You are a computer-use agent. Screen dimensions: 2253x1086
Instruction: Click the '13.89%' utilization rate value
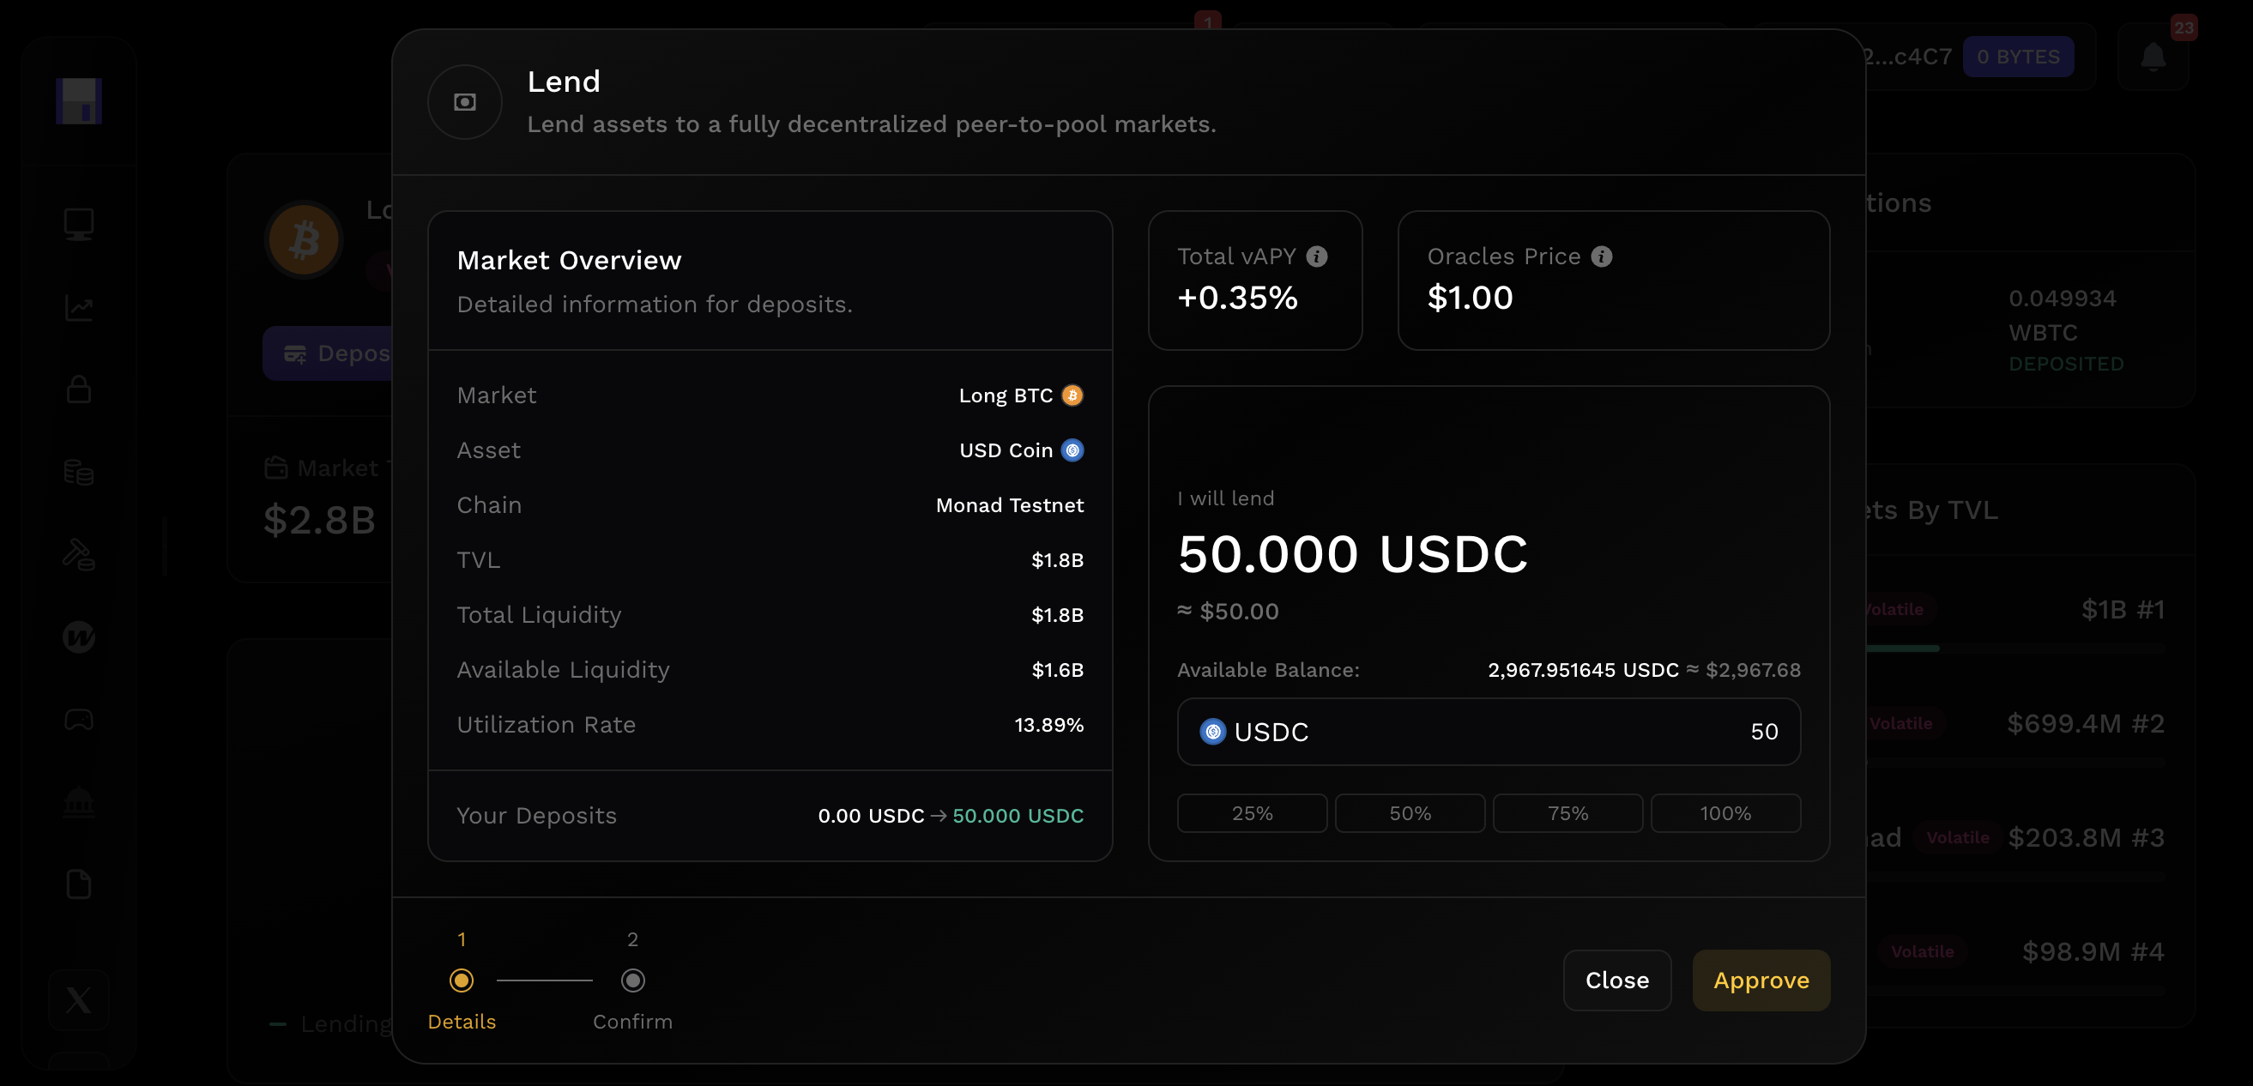point(1048,725)
